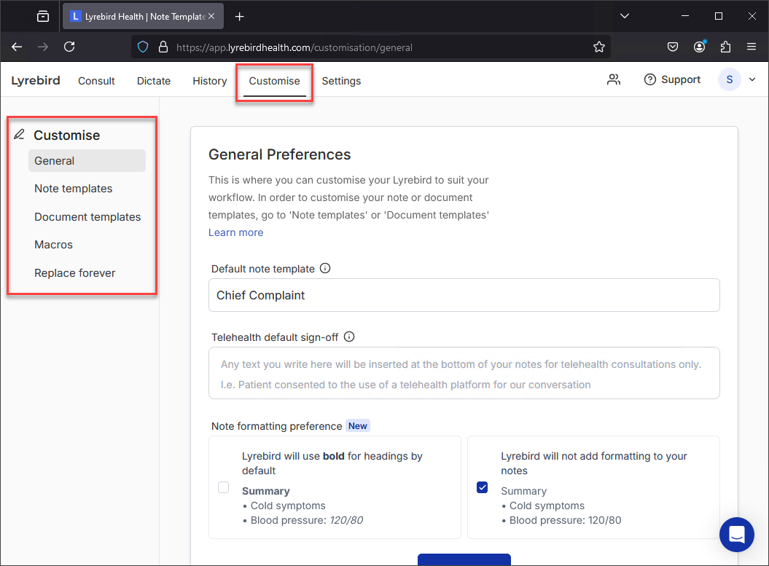Click the info icon next to Telehealth default sign-off
This screenshot has width=769, height=566.
[349, 337]
